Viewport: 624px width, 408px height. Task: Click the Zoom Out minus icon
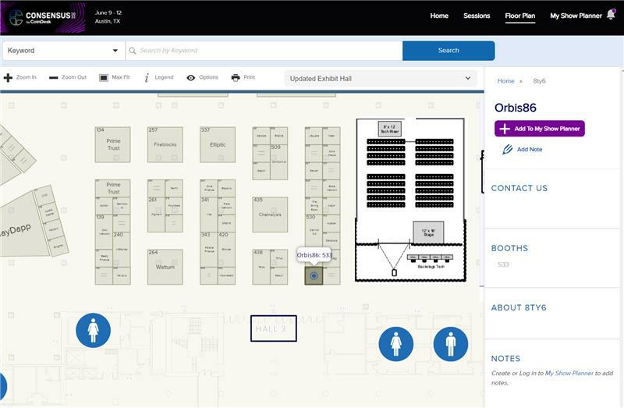click(x=53, y=77)
